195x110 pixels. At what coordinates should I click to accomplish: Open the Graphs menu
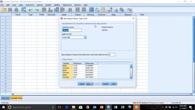[48, 5]
